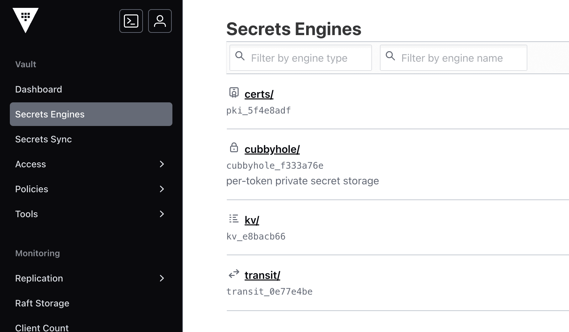Focus the Filter by engine name field

[x=457, y=58]
